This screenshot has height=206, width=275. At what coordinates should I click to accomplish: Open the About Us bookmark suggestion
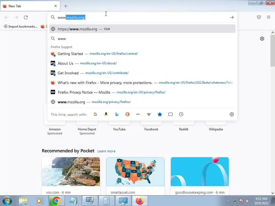(x=142, y=63)
